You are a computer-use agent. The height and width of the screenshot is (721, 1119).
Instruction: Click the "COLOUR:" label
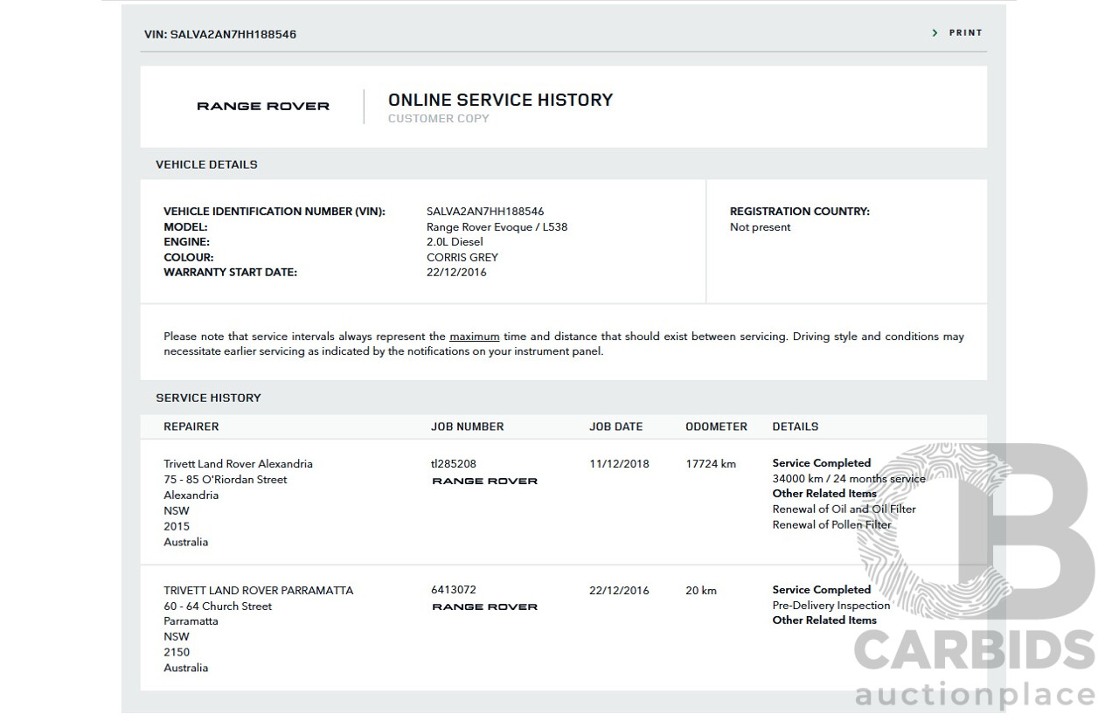click(x=189, y=258)
